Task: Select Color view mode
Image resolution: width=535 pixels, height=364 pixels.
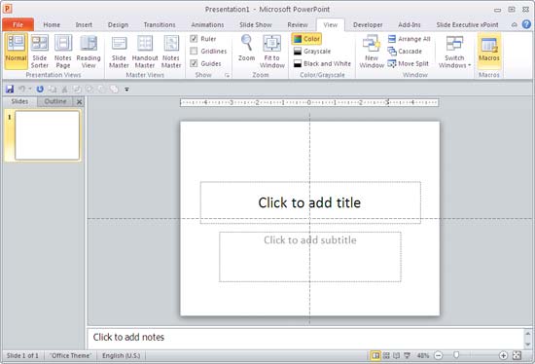Action: (306, 39)
